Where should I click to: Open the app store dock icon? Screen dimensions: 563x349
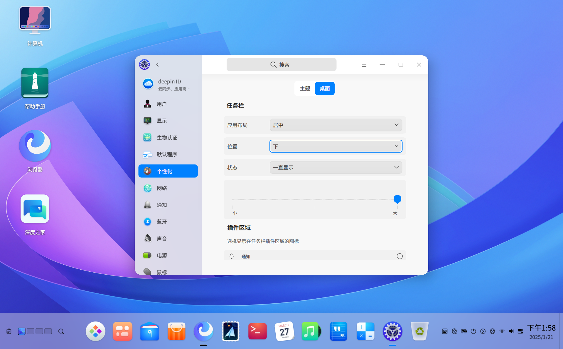pyautogui.click(x=176, y=331)
